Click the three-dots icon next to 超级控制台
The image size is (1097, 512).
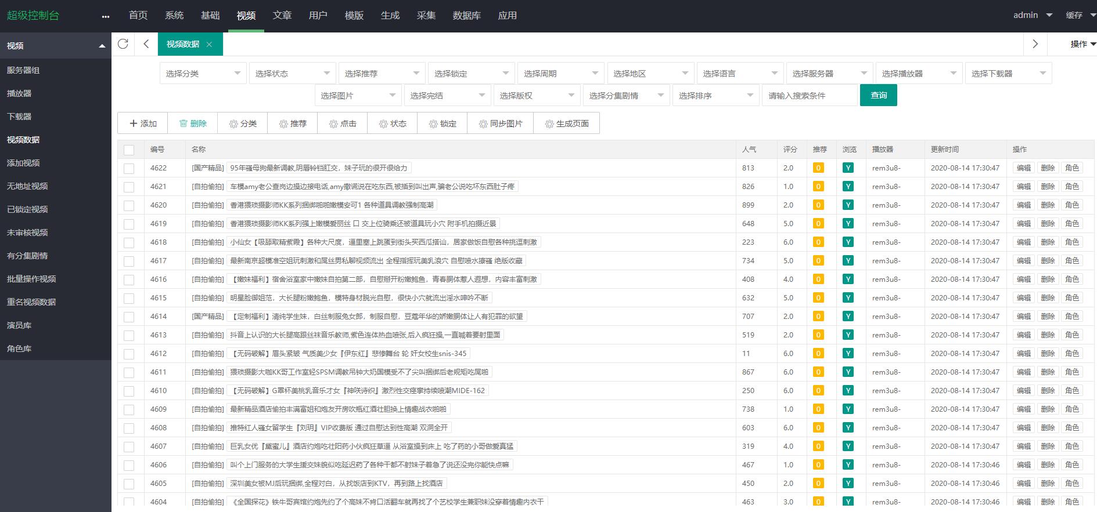105,16
